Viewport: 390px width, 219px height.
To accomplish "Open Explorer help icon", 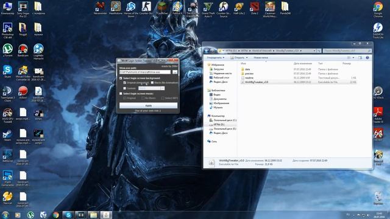I will pos(367,58).
